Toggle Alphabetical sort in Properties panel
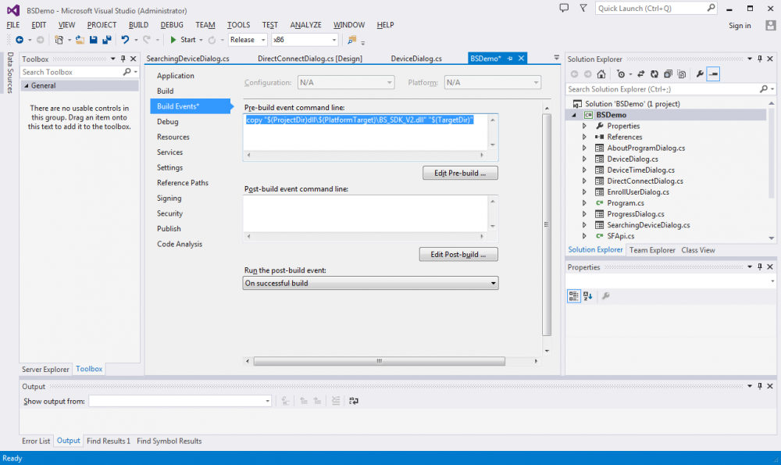Screen dimensions: 781x465 (x=587, y=296)
